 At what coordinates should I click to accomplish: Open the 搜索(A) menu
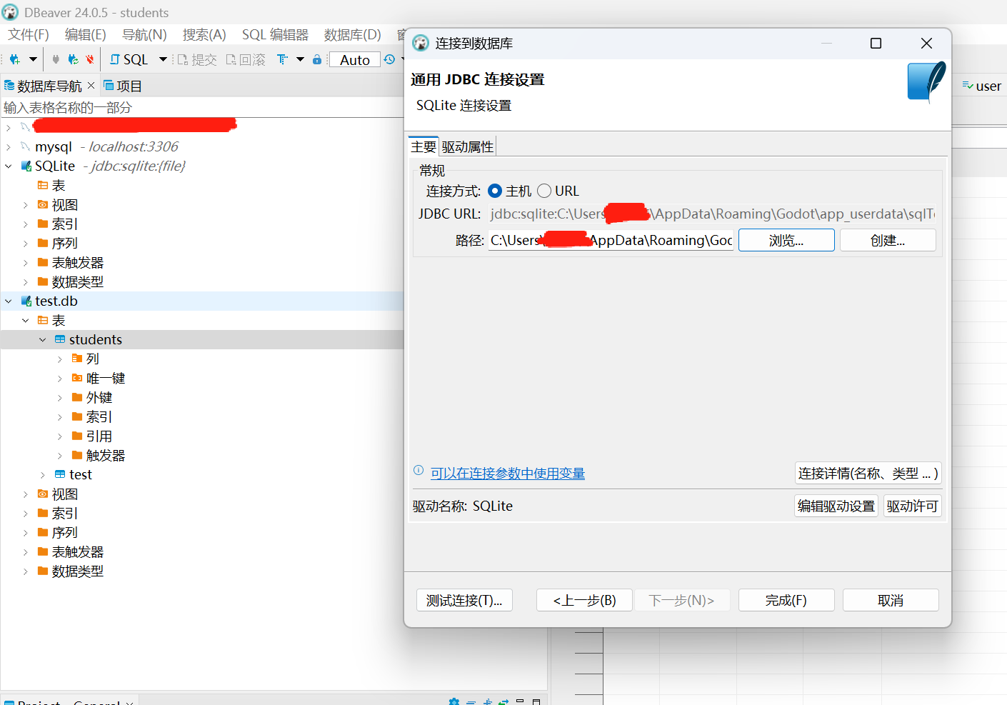[x=204, y=34]
